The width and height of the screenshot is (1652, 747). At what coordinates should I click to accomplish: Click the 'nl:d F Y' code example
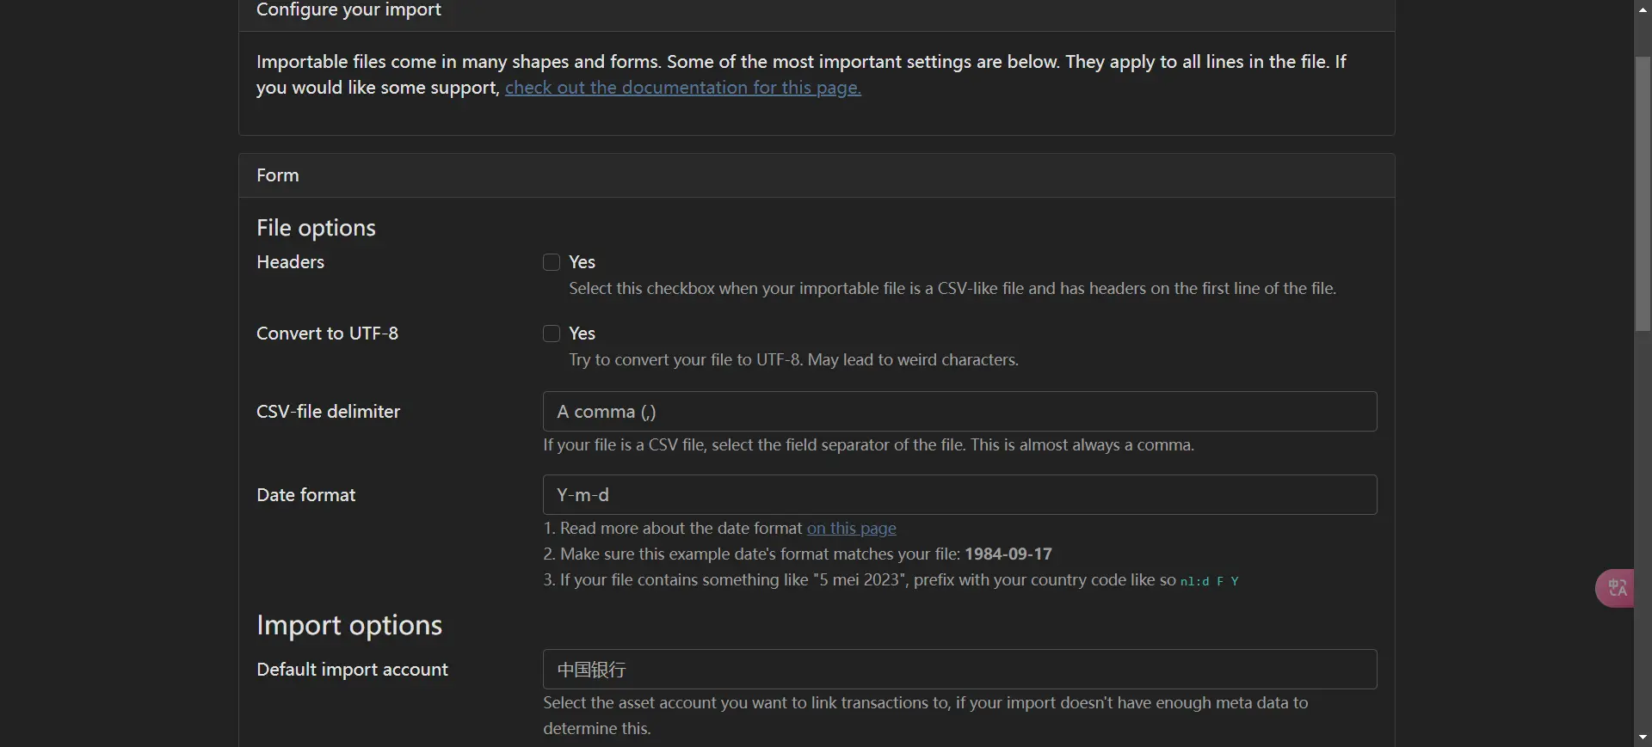1209,581
